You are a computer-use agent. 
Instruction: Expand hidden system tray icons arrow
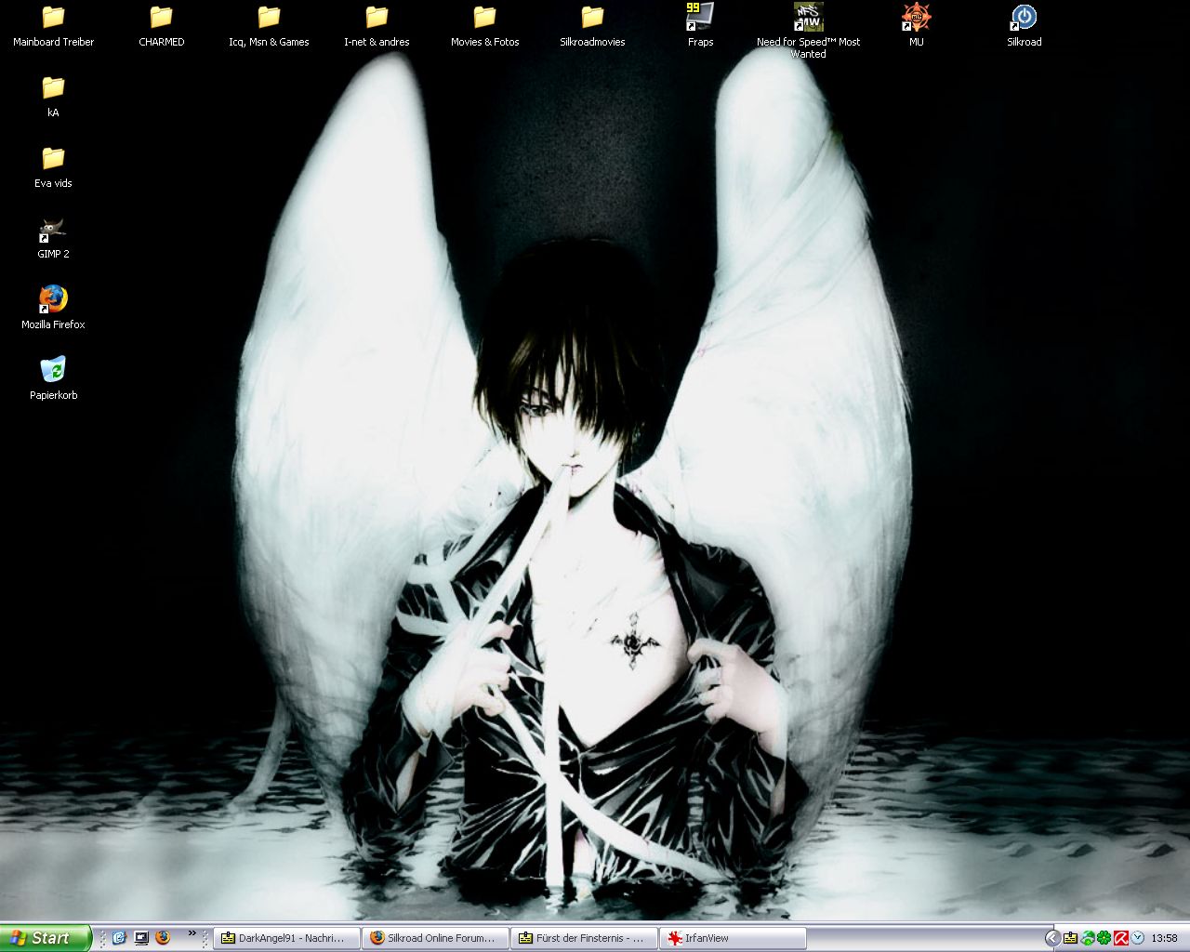coord(1052,938)
